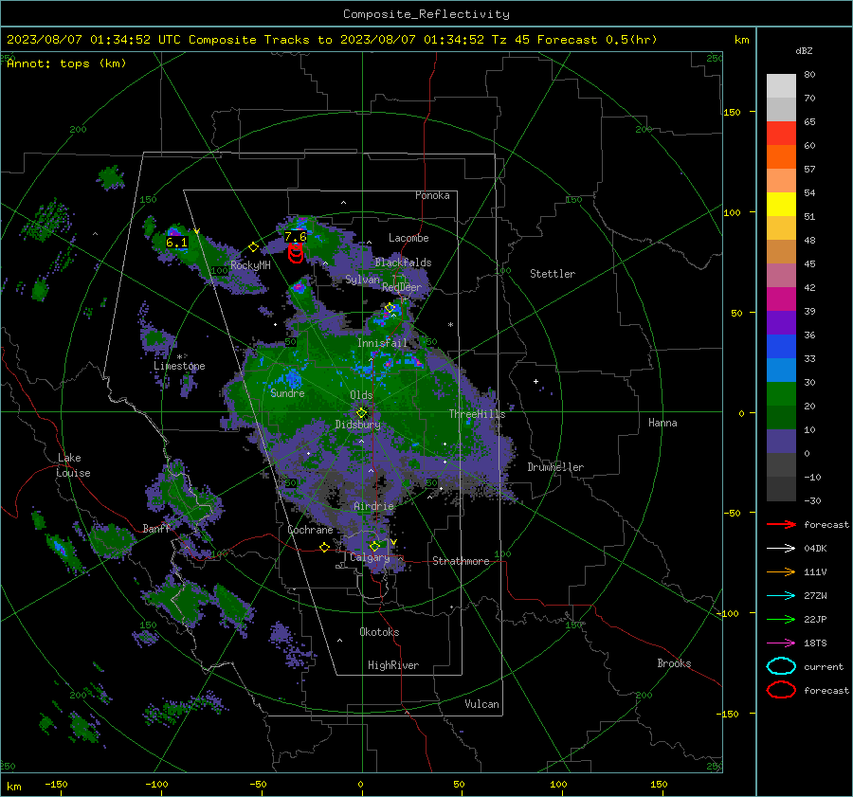The image size is (853, 797).
Task: Click the Stettler city label
Action: (553, 274)
